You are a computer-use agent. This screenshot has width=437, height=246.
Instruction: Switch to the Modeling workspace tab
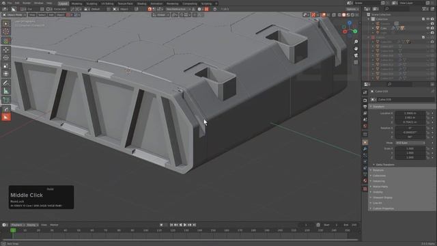76,3
